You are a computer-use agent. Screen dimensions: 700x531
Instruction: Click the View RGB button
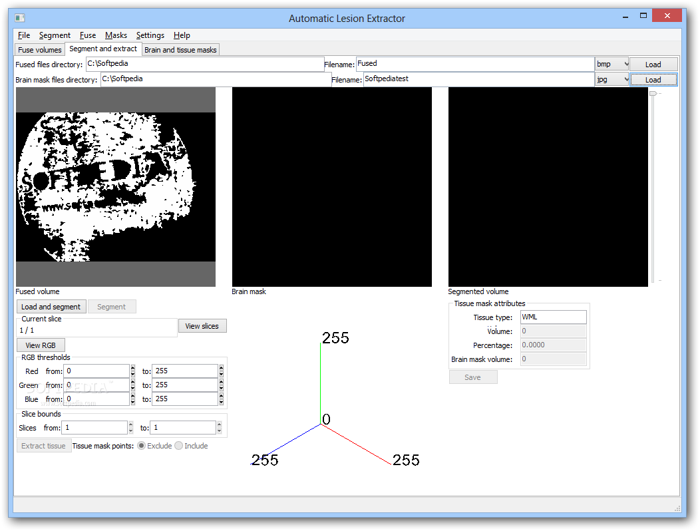(x=41, y=345)
